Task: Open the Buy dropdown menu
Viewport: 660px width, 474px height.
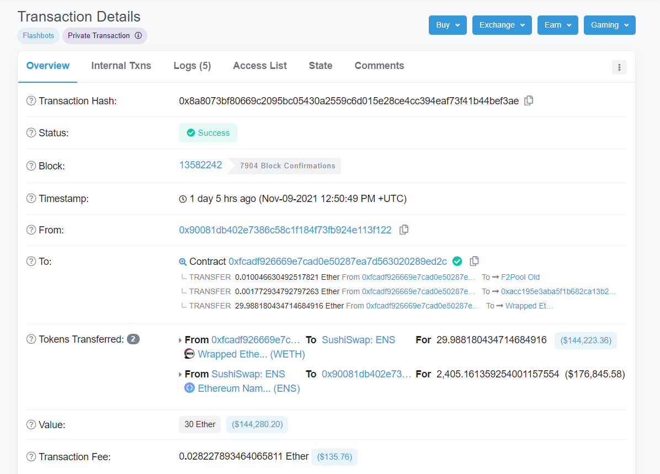Action: pos(448,25)
